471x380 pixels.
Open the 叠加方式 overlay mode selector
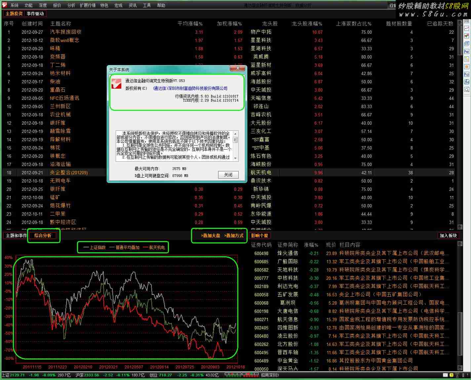point(234,235)
